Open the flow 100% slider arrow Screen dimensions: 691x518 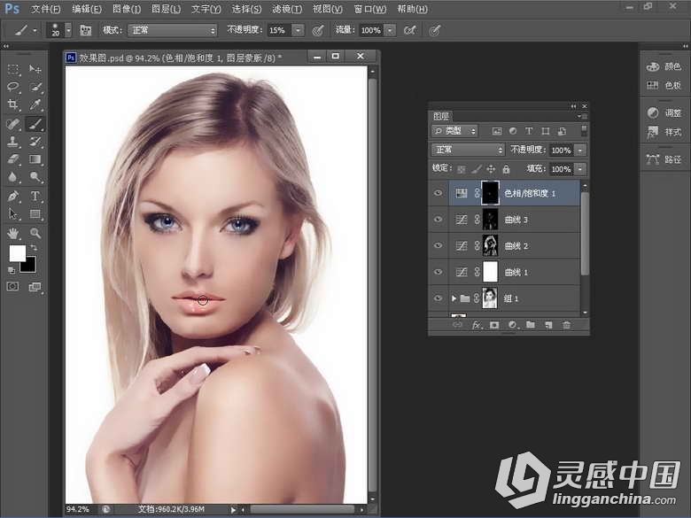(390, 30)
